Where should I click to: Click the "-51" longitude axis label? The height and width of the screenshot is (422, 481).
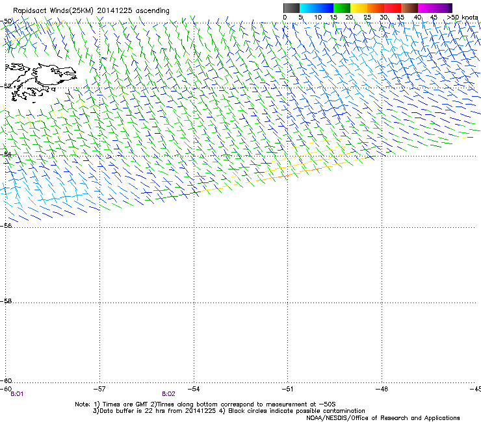click(x=287, y=389)
